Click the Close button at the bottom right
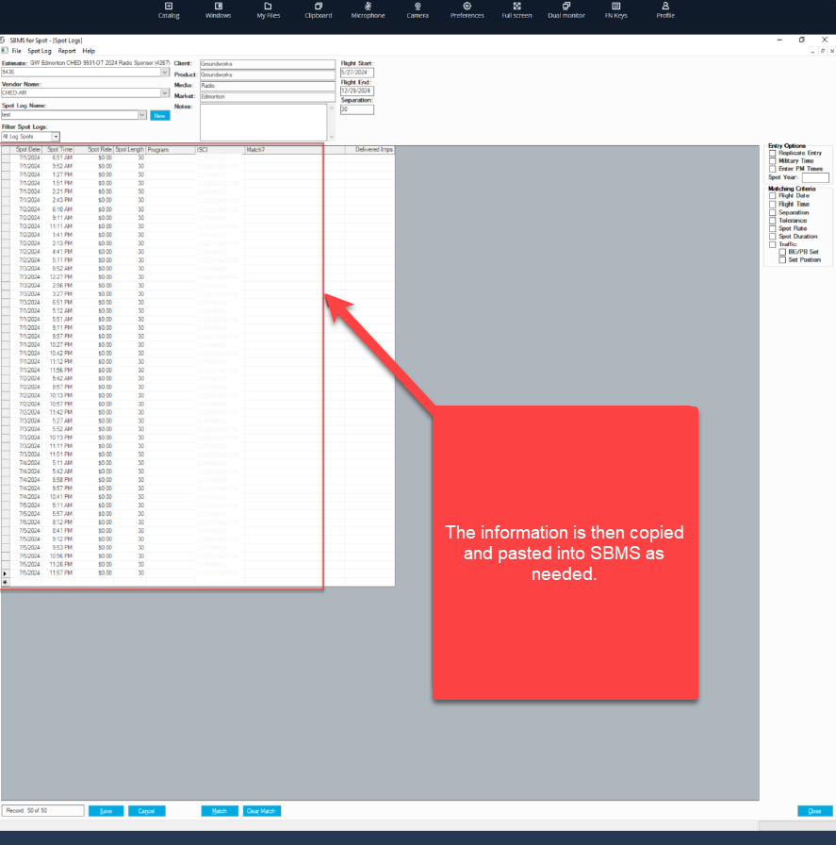Screen dimensions: 836x845 tap(815, 811)
